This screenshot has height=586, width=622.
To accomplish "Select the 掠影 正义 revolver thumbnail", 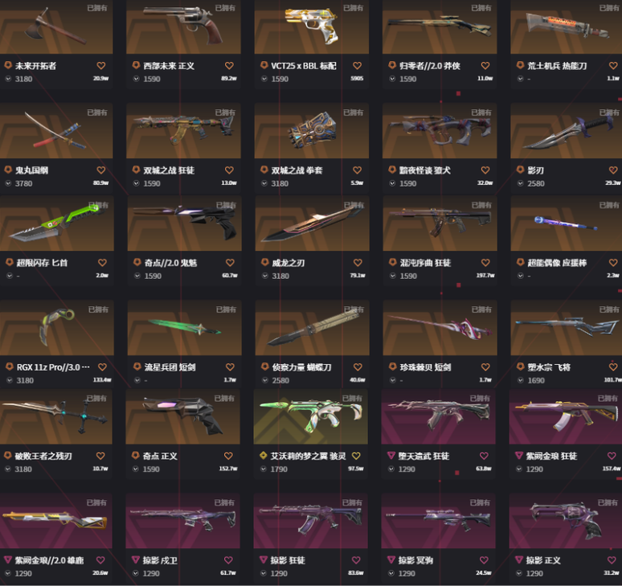I will (x=566, y=522).
